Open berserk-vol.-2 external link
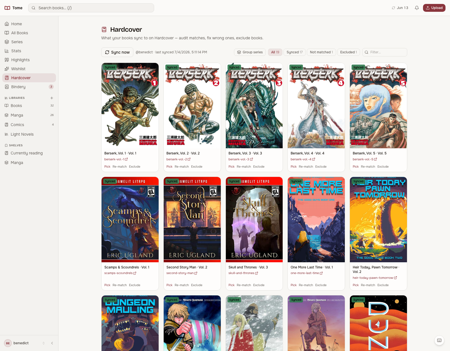The image size is (450, 351). tap(178, 159)
